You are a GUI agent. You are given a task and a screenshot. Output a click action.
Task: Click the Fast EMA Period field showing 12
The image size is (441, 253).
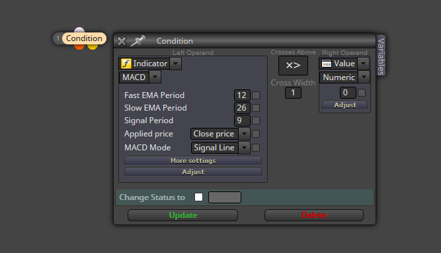pos(242,95)
